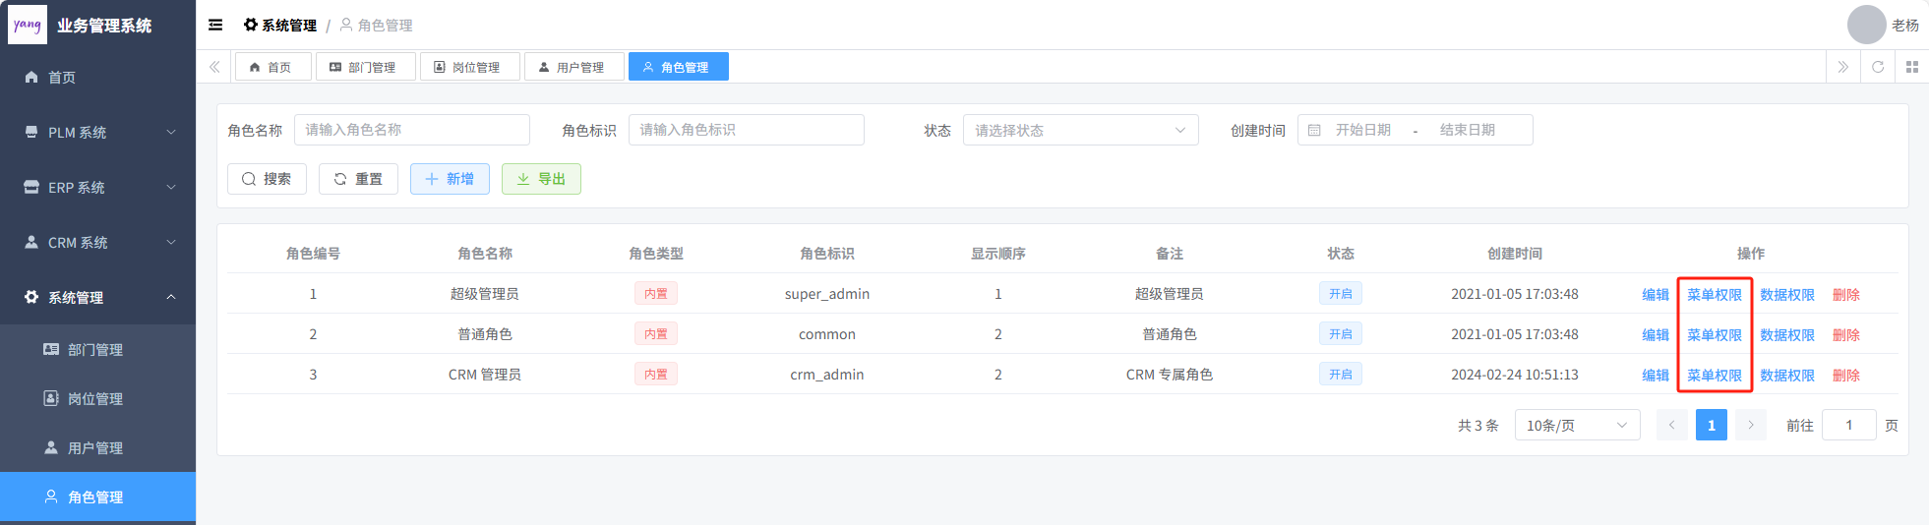
Task: Expand the ERP 系统 sidebar menu
Action: (x=98, y=187)
